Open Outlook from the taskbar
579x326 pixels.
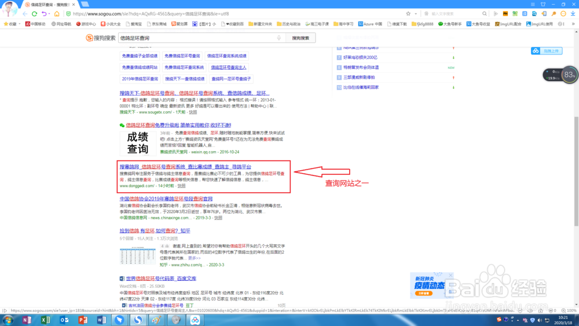tap(64, 320)
